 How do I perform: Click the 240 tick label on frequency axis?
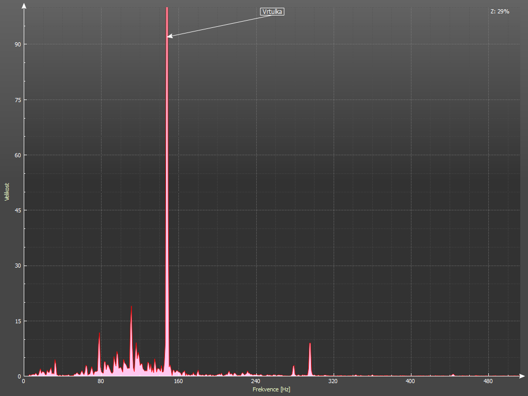256,382
